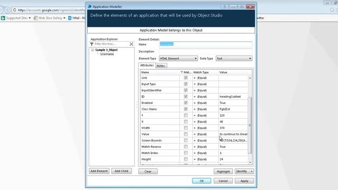Image resolution: width=338 pixels, height=190 pixels.
Task: Enable Match for X attribute
Action: click(x=185, y=121)
